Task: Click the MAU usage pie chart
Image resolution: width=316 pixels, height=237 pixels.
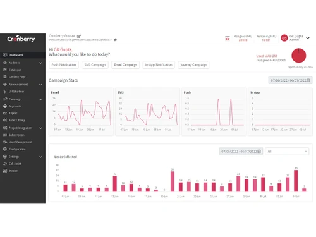Action: (299, 56)
